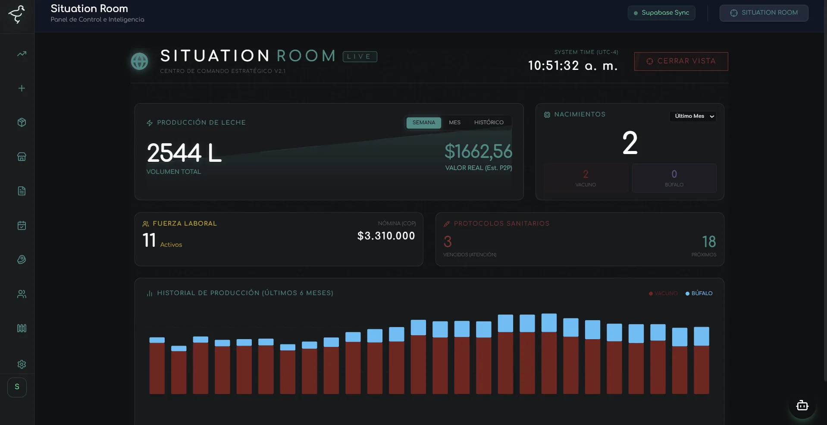This screenshot has width=827, height=425.
Task: Toggle the VACUNO series in chart legend
Action: 663,293
